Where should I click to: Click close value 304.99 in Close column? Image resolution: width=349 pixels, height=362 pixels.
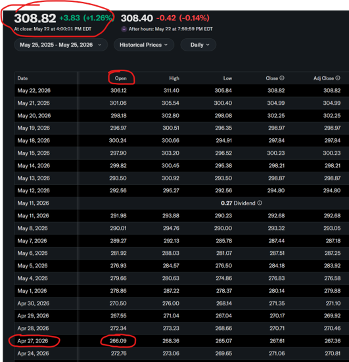[x=276, y=103]
